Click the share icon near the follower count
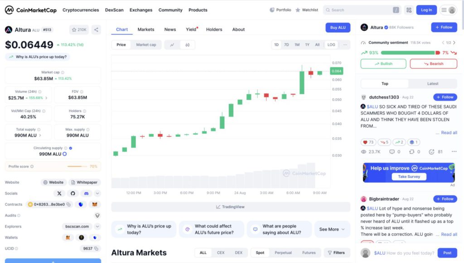Viewport: 464px width, 263px height. pos(96,30)
